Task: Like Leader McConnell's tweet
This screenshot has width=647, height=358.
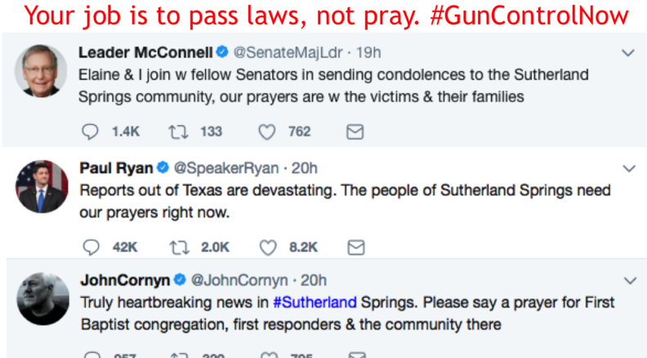Action: [x=267, y=131]
